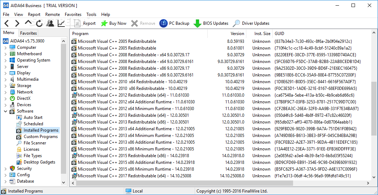Expand the Display tree node
Screen dimensions: 378x195
click(x=5, y=73)
